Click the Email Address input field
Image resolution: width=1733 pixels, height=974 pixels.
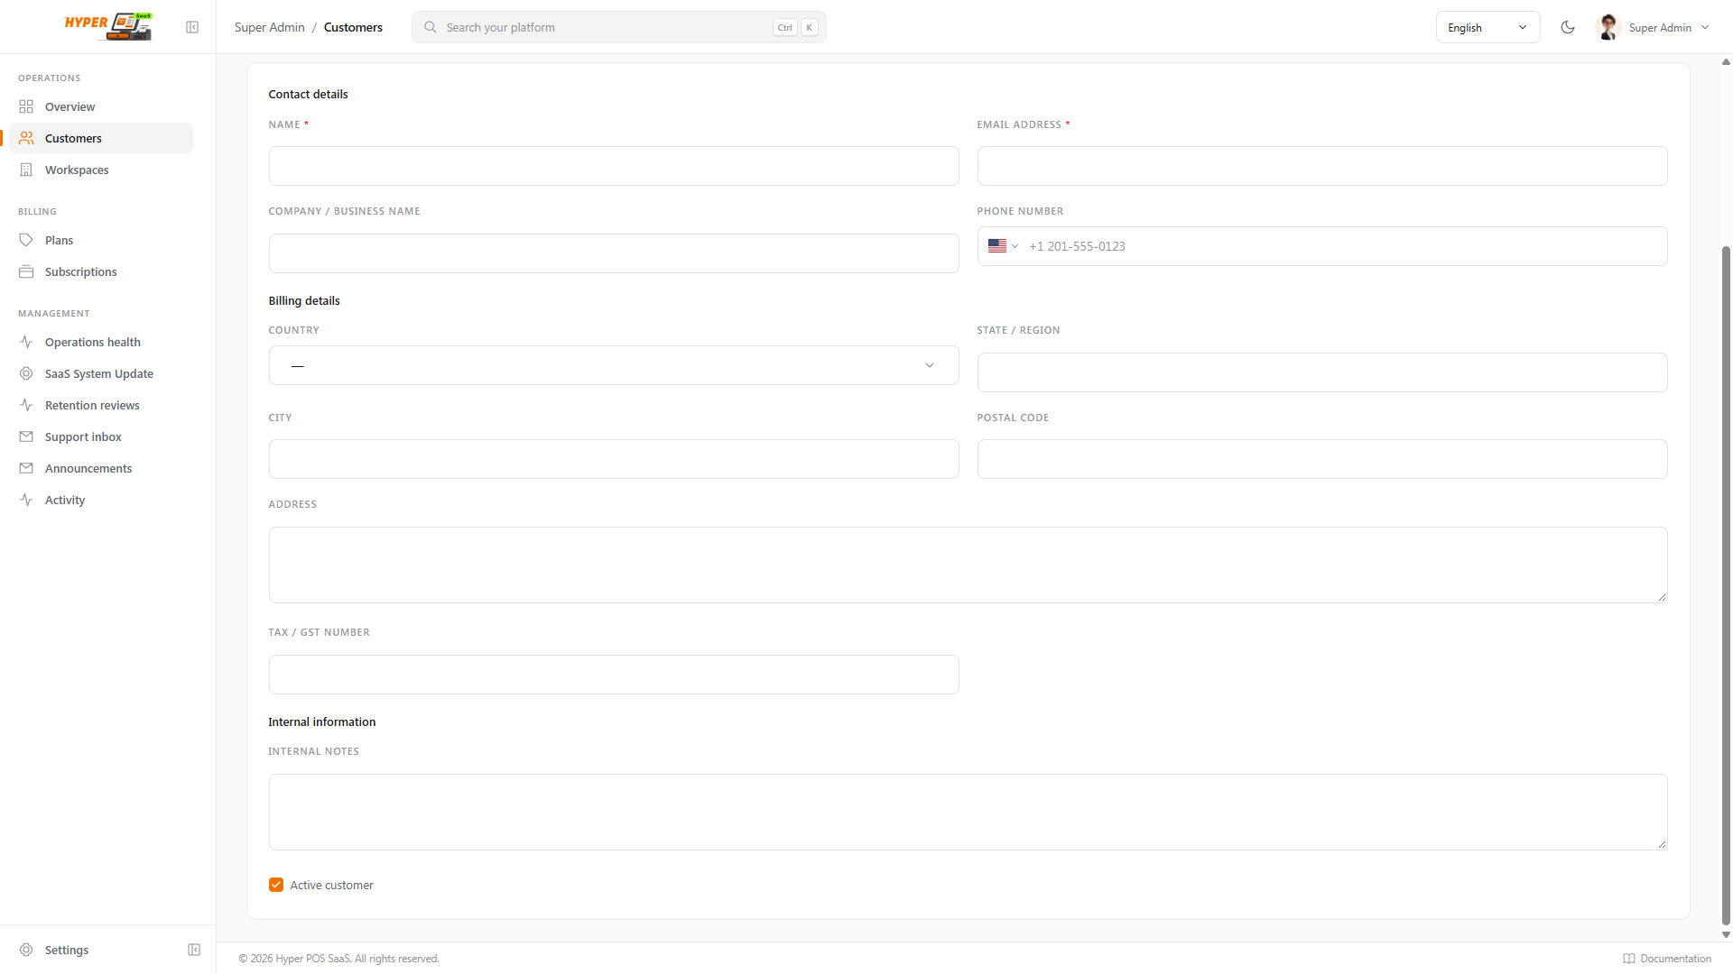click(1322, 166)
